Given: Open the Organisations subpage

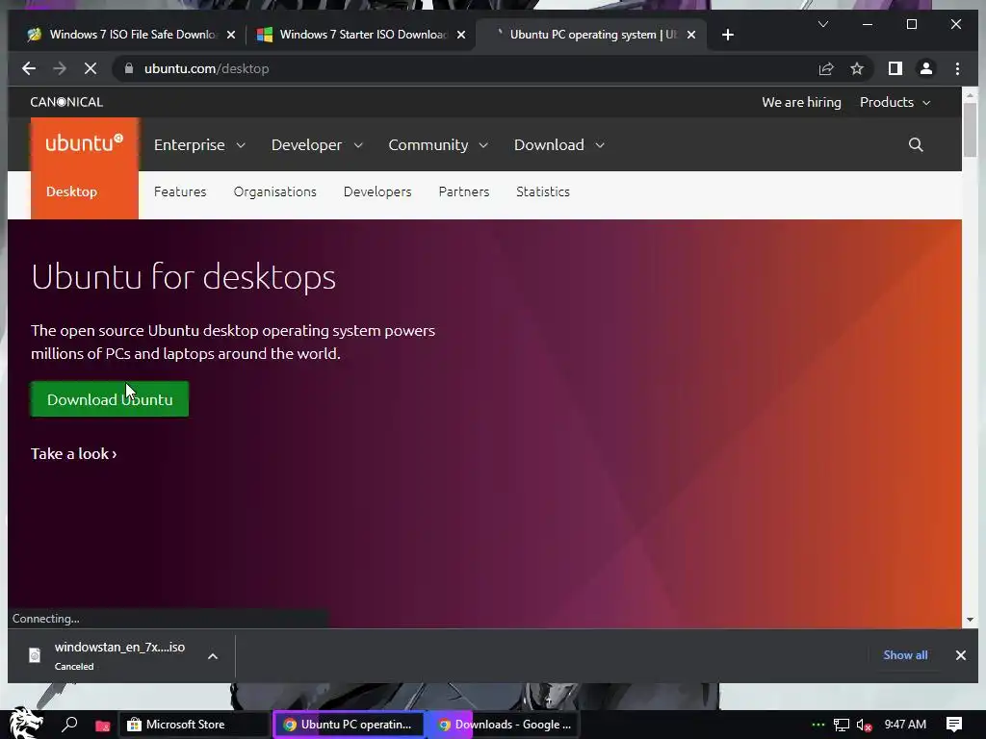Looking at the screenshot, I should tap(274, 191).
